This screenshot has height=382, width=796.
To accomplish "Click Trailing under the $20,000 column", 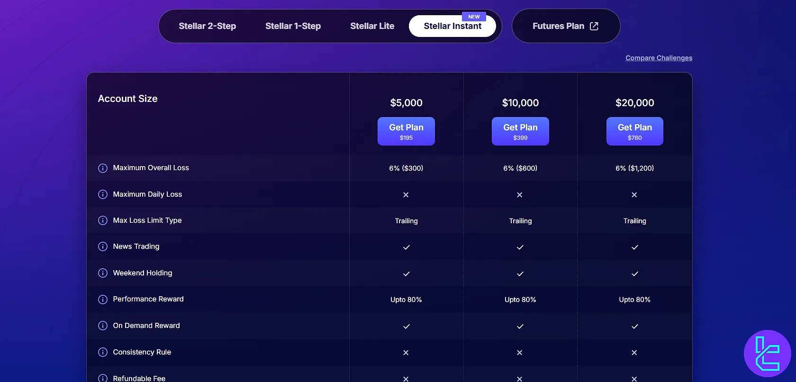I will point(635,221).
